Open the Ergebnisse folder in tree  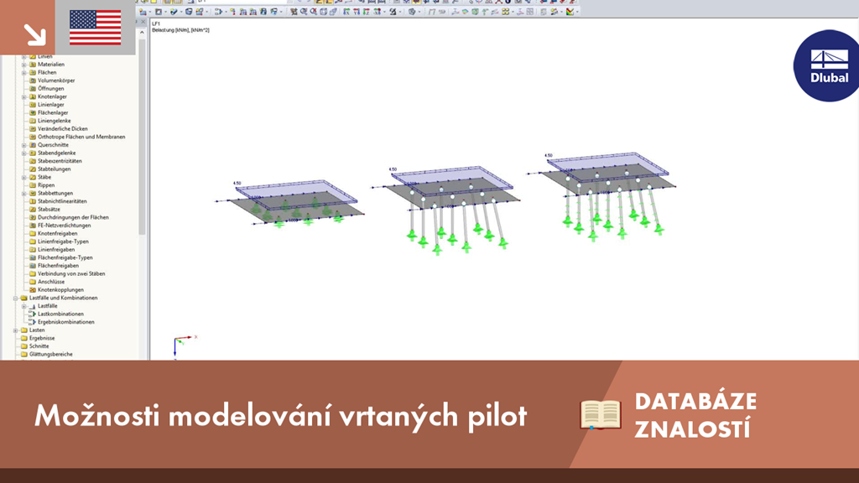(x=24, y=339)
